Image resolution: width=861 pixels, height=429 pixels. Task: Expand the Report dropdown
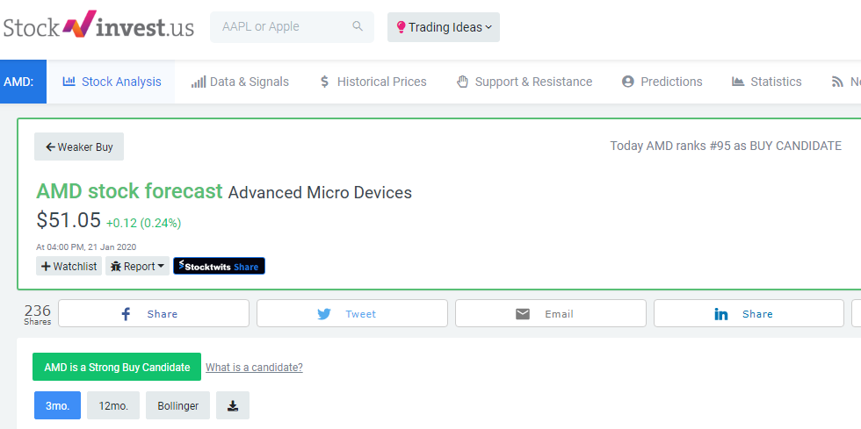(x=137, y=266)
